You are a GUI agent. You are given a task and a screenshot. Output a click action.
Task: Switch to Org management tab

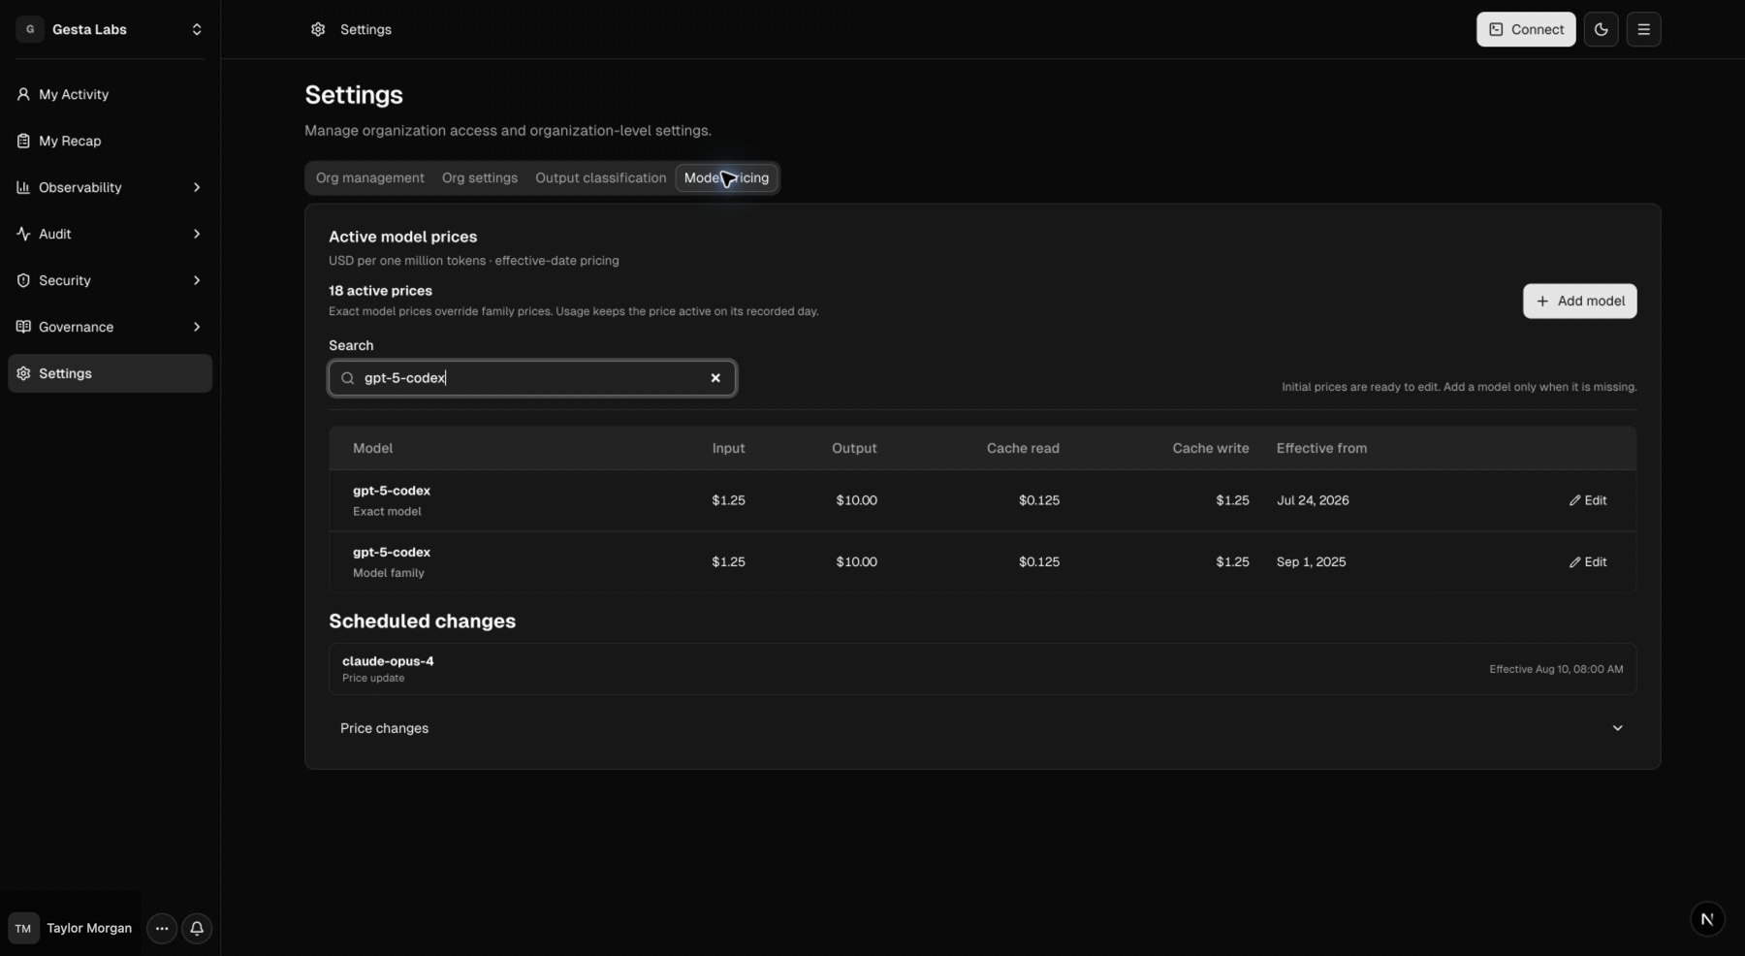pyautogui.click(x=370, y=177)
